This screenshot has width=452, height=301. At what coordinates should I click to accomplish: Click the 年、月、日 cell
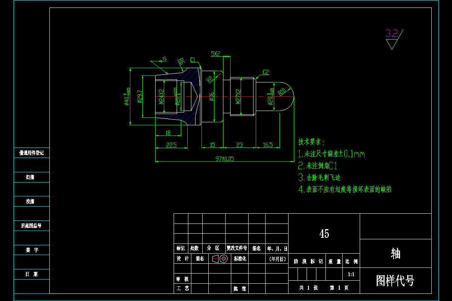point(277,248)
